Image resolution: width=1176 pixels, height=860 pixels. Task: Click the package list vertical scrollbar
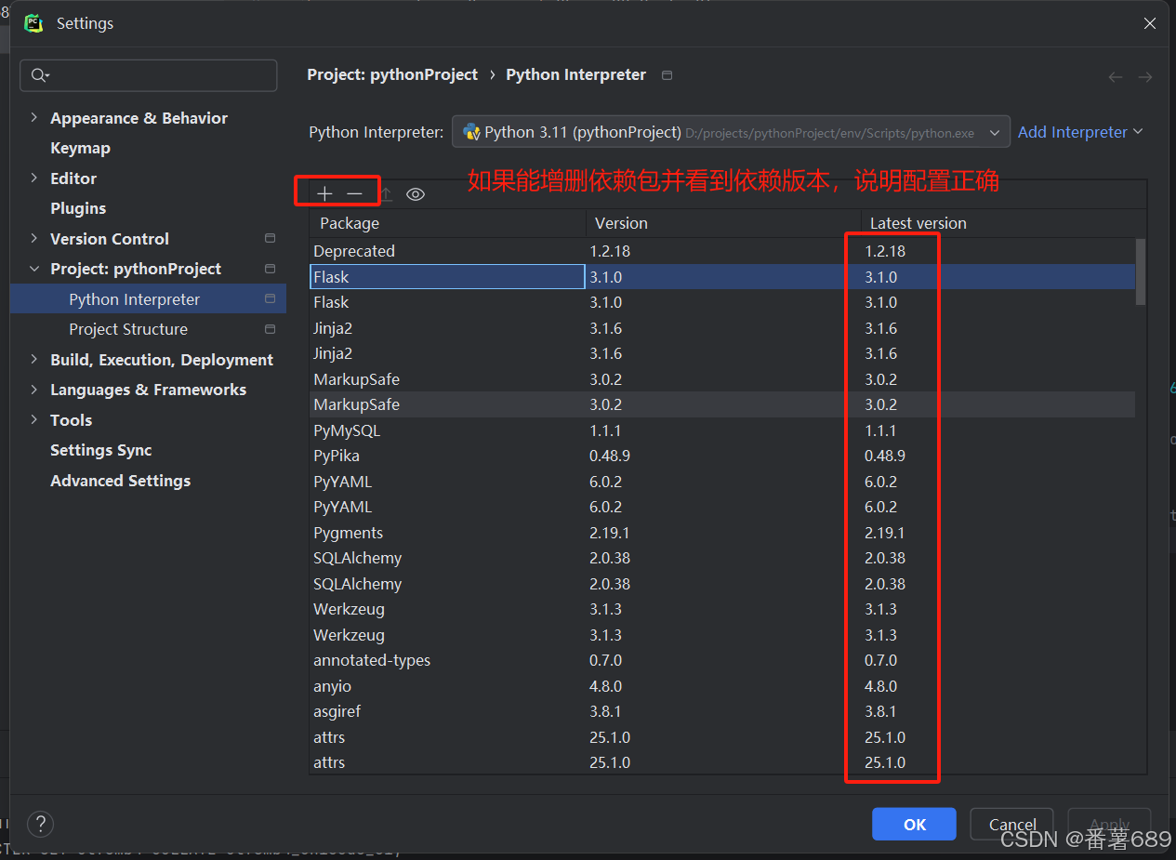click(x=1141, y=271)
